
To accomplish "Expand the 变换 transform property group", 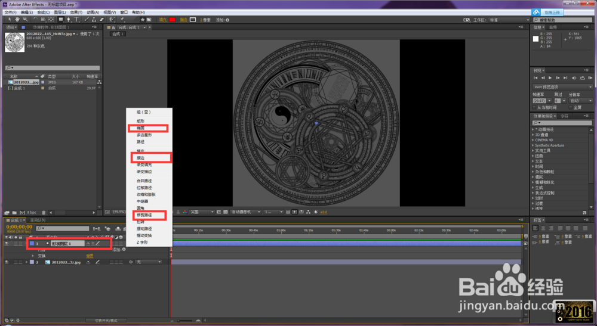I will click(33, 256).
